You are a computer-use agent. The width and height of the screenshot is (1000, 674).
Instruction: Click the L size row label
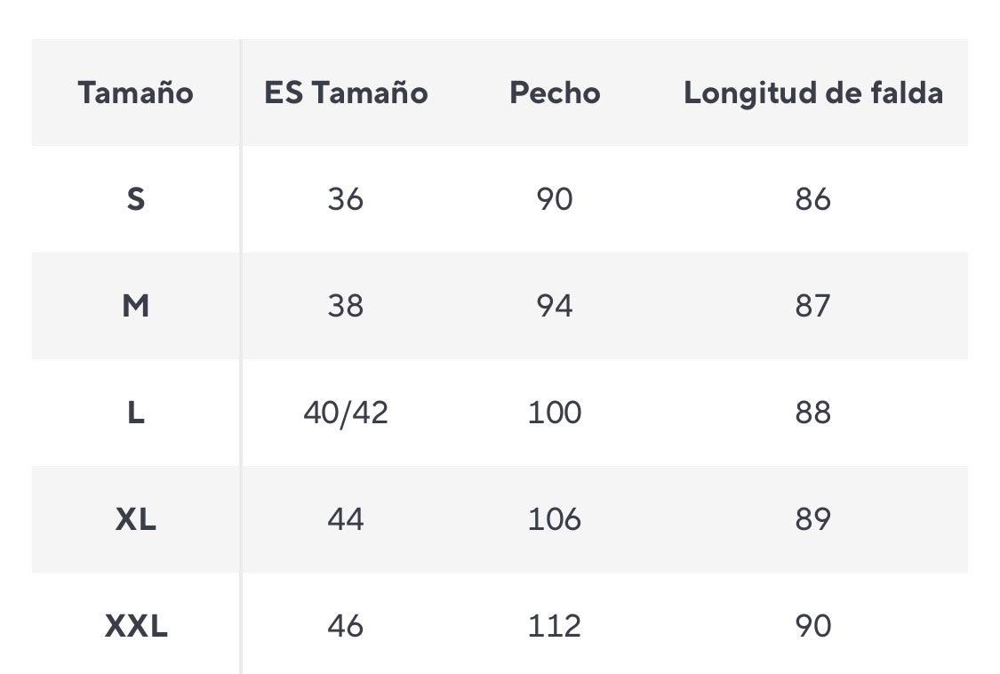tap(135, 413)
